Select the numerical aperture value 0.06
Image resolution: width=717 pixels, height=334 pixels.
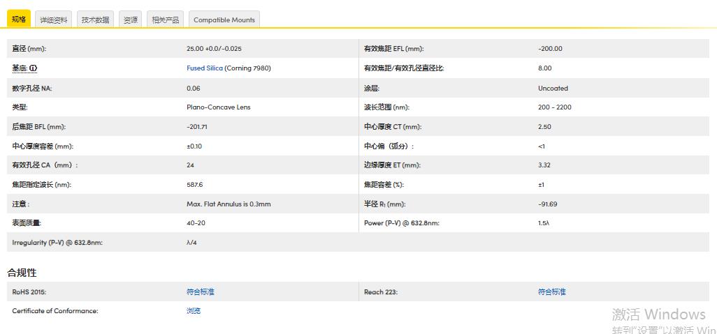pos(193,88)
